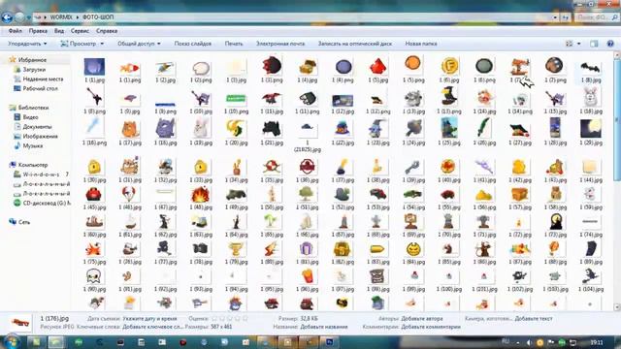The width and height of the screenshot is (621, 349).
Task: Start Показ слайдов slideshow
Action: click(x=193, y=44)
